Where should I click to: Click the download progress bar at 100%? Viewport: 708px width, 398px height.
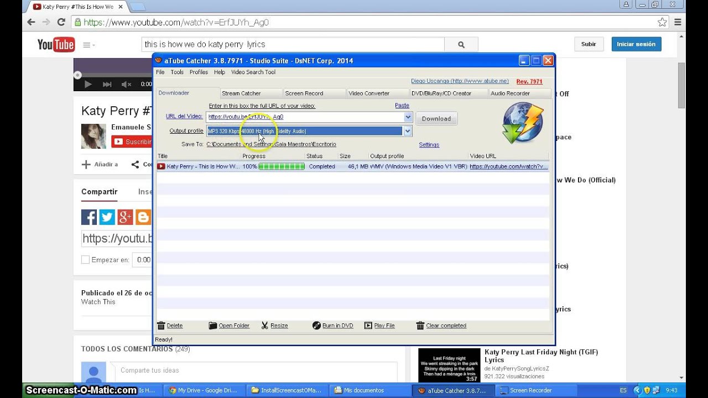pos(282,166)
